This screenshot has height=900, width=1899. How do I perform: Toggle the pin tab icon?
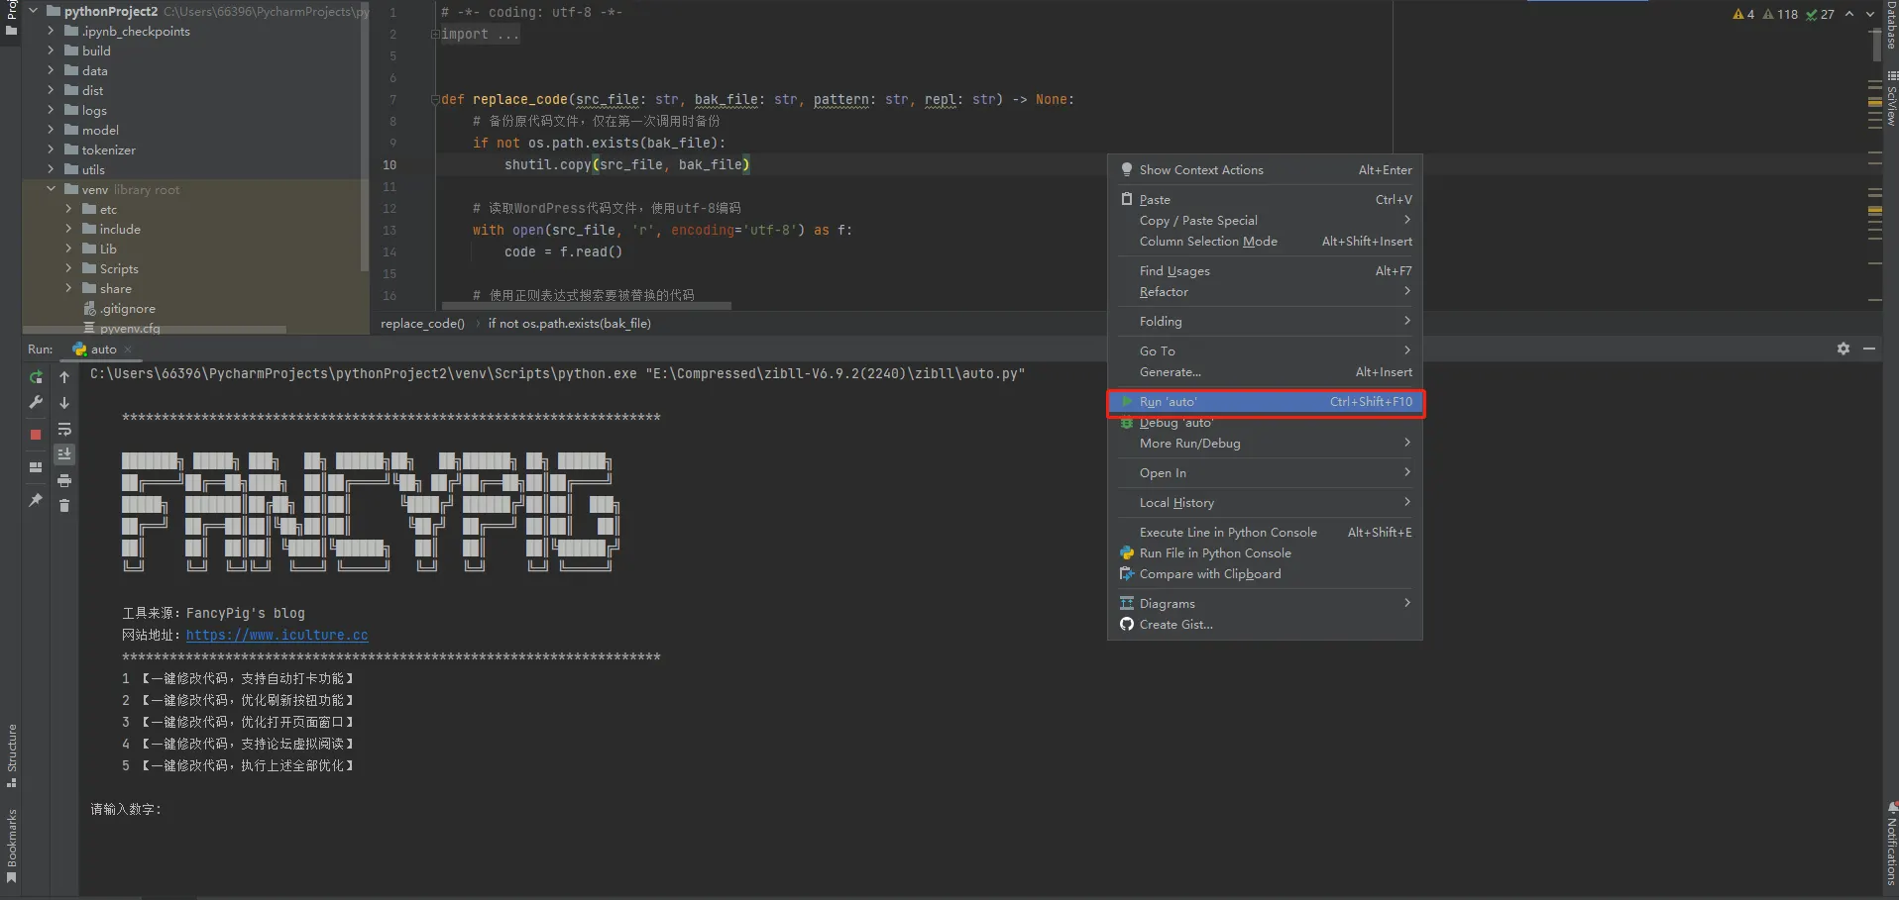[x=36, y=500]
